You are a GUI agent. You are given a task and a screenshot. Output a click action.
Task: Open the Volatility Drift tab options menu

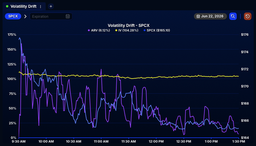coord(41,6)
